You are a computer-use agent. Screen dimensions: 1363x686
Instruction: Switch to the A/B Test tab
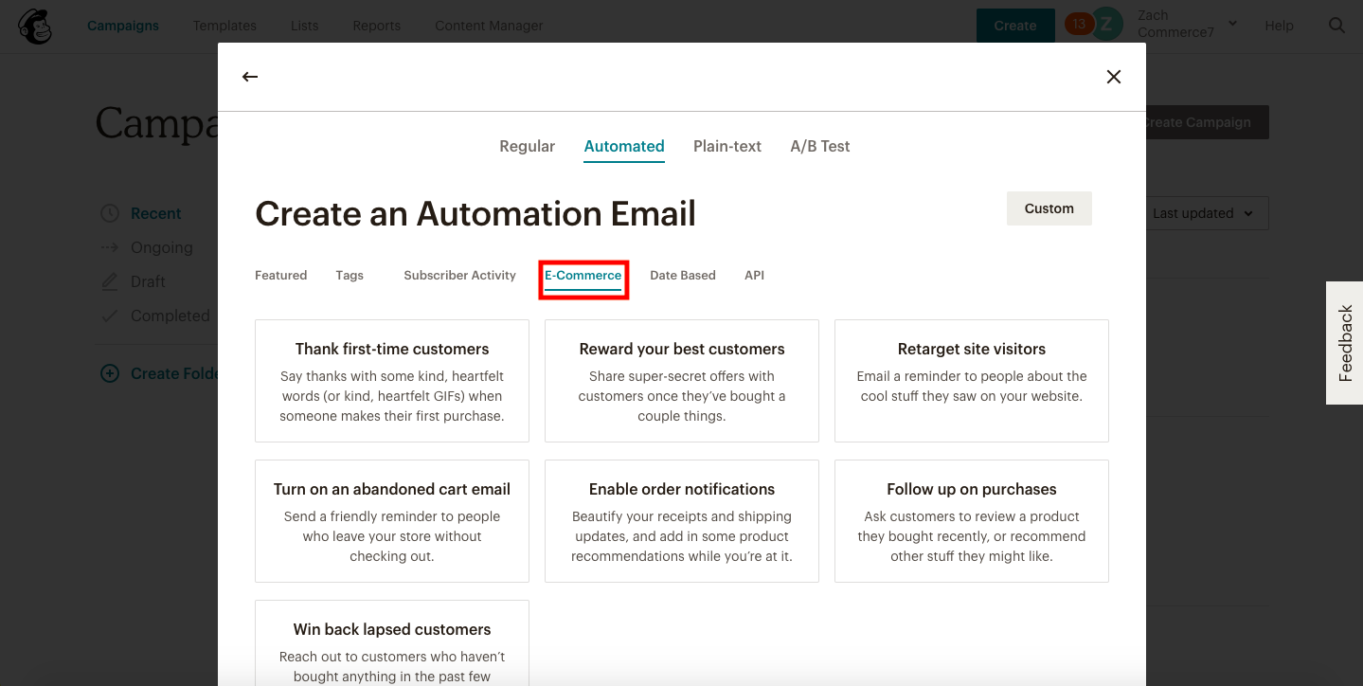(820, 146)
